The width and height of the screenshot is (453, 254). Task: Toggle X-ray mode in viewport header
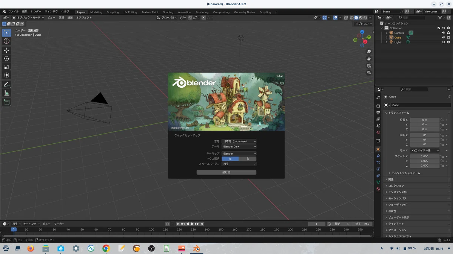[346, 18]
